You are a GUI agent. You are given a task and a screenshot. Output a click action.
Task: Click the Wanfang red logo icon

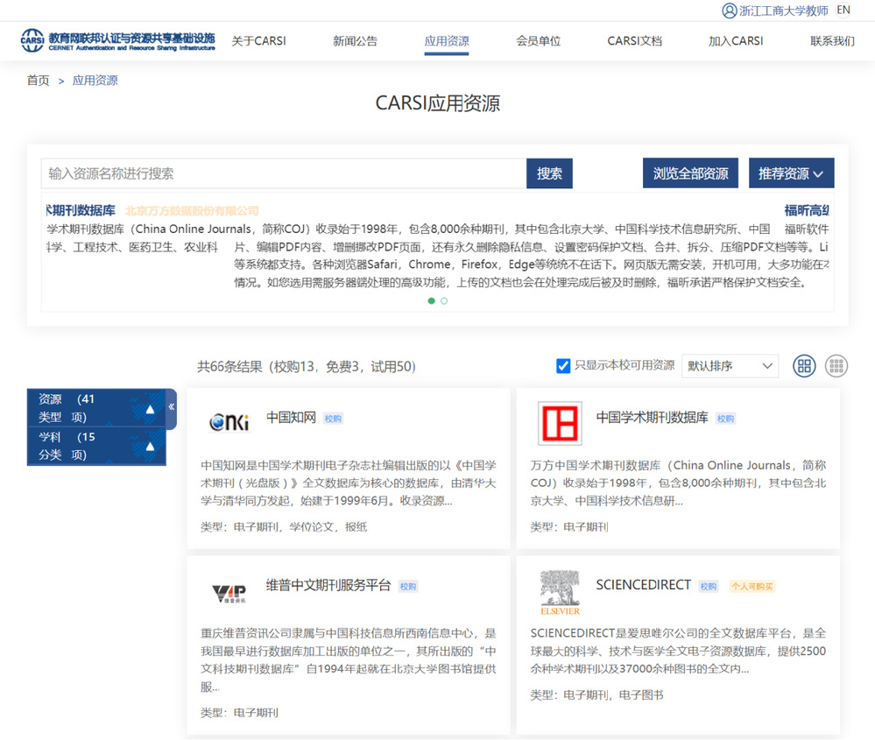(x=559, y=424)
